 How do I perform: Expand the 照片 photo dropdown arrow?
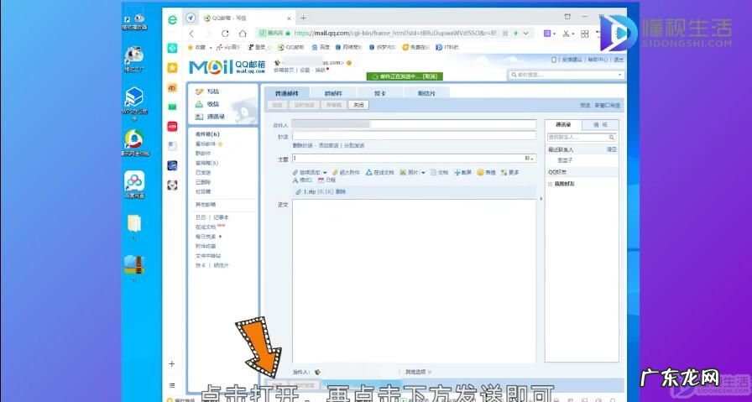point(423,173)
